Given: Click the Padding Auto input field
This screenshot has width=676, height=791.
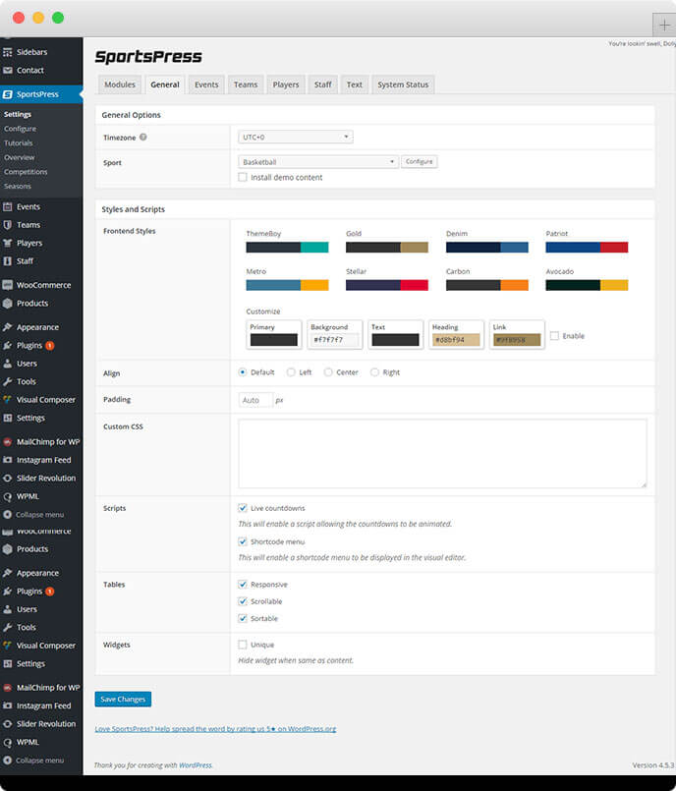Looking at the screenshot, I should click(x=255, y=400).
